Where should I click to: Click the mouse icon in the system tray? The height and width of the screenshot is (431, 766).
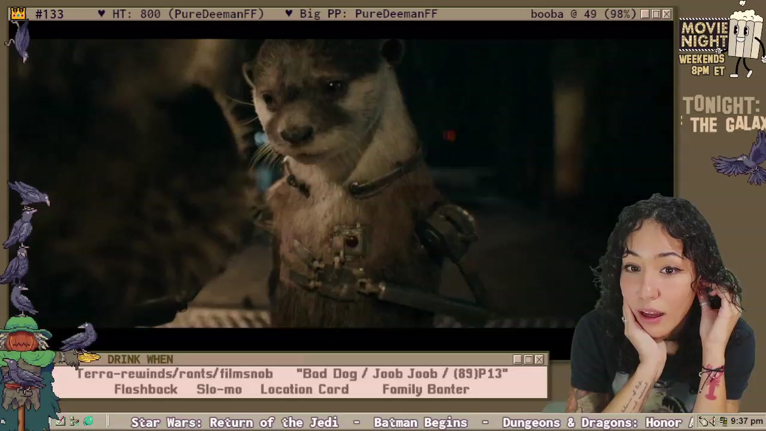703,421
